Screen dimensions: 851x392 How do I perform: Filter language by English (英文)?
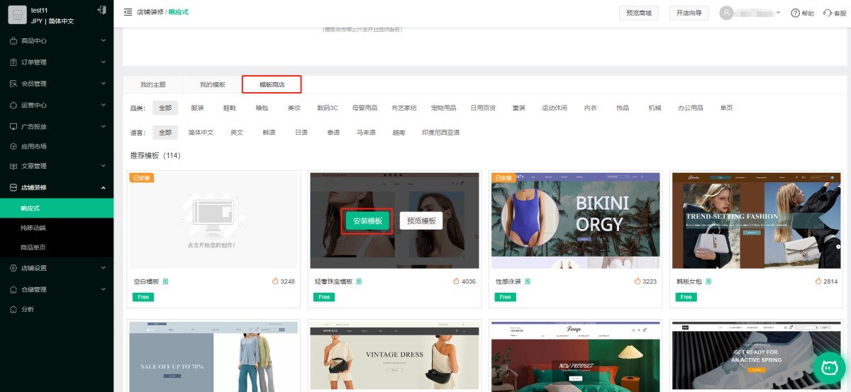pos(236,133)
